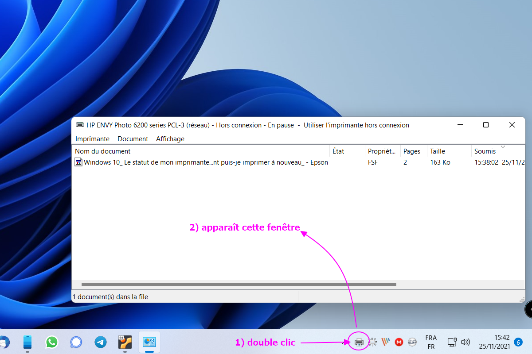Sort by the Taille column header
The width and height of the screenshot is (532, 354).
pos(449,151)
